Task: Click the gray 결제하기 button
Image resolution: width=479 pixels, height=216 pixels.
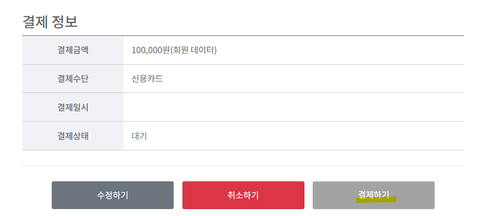Action: pyautogui.click(x=373, y=195)
